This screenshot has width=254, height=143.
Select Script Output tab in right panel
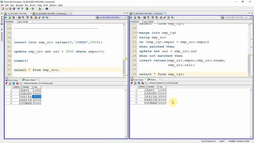pos(138,79)
